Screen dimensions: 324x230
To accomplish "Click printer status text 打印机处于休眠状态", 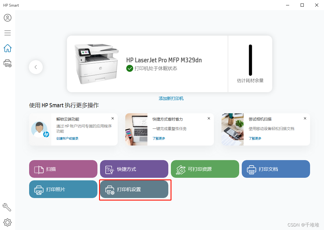I will (156, 68).
